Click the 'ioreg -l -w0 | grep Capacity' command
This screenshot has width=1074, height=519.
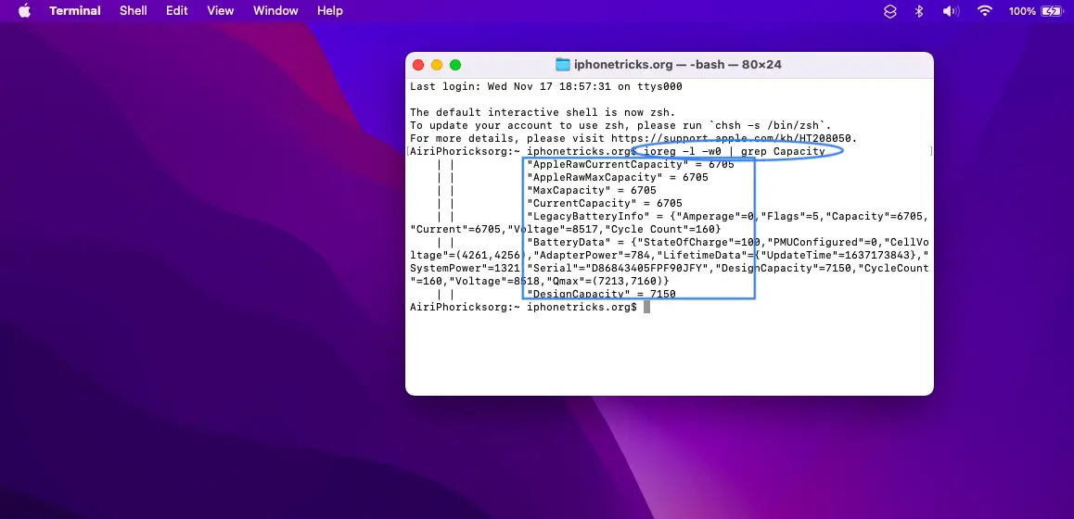735,151
